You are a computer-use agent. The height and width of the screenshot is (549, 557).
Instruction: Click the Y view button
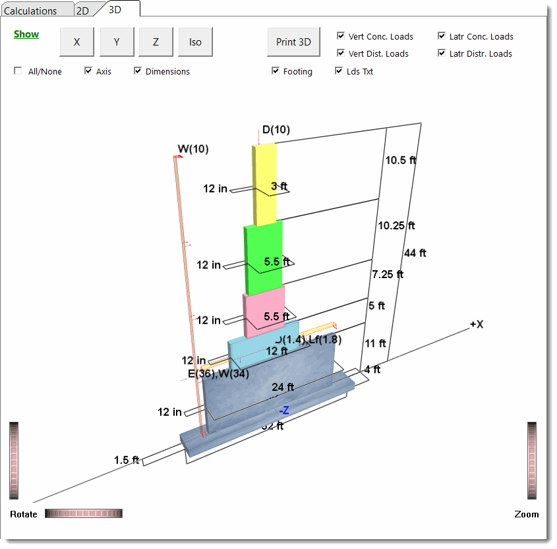point(116,42)
